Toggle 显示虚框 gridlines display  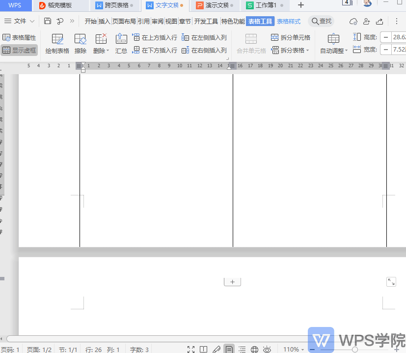tap(19, 50)
